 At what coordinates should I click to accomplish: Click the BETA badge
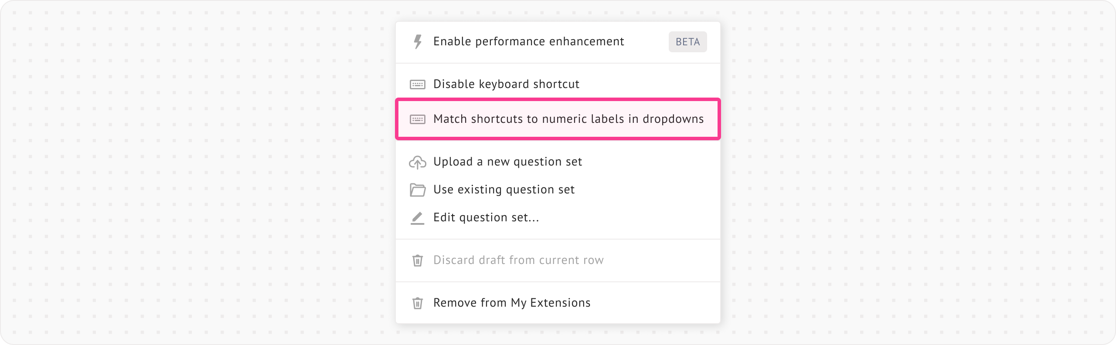click(687, 42)
